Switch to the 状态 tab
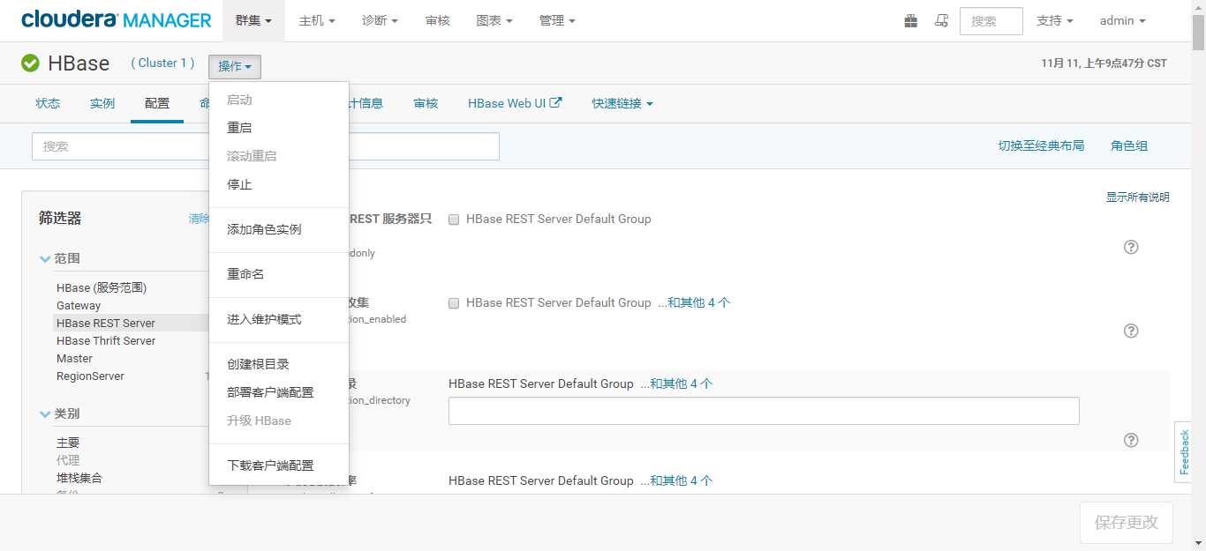1206x551 pixels. pos(48,103)
